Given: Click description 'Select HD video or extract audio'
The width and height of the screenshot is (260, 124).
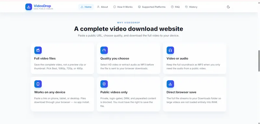Looking at the screenshot, I should pyautogui.click(x=127, y=67).
